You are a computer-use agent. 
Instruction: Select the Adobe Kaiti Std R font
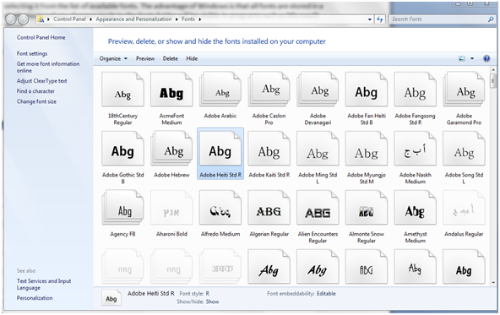tap(269, 149)
